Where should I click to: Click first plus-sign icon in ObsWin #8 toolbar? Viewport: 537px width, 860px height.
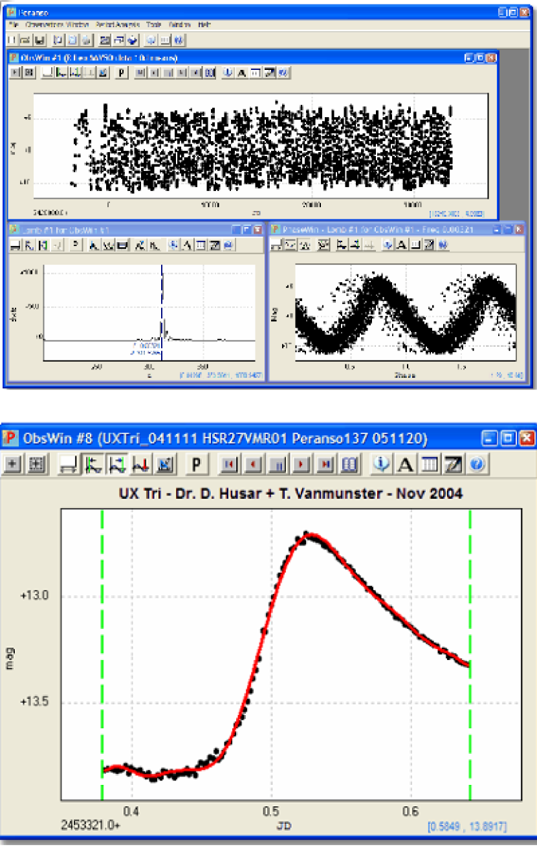14,464
